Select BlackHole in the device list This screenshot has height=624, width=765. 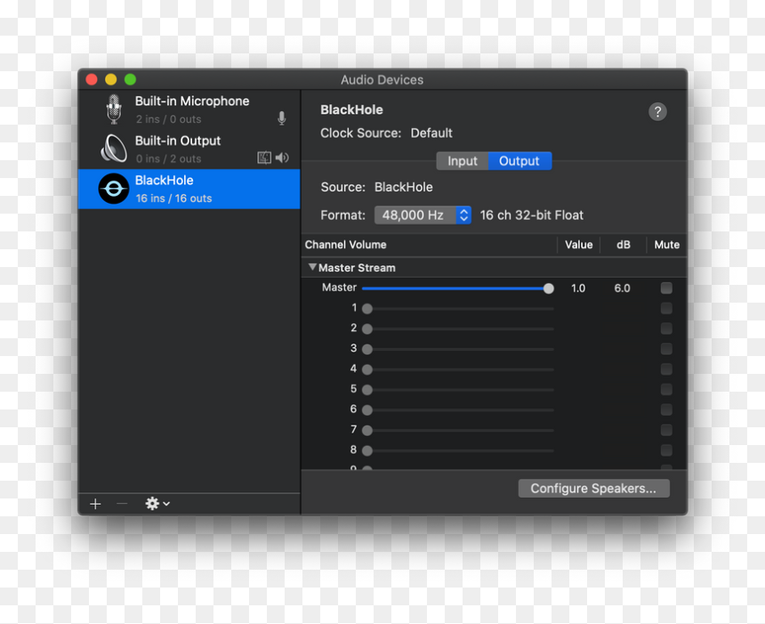point(189,189)
